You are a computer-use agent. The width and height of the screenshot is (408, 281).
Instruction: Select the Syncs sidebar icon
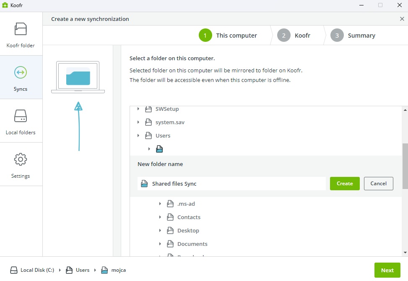(x=21, y=72)
